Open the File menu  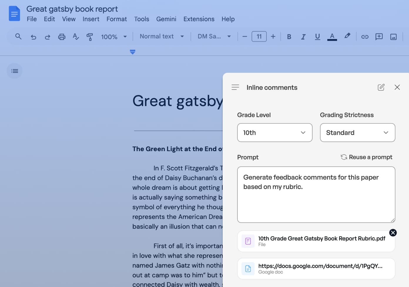point(32,19)
